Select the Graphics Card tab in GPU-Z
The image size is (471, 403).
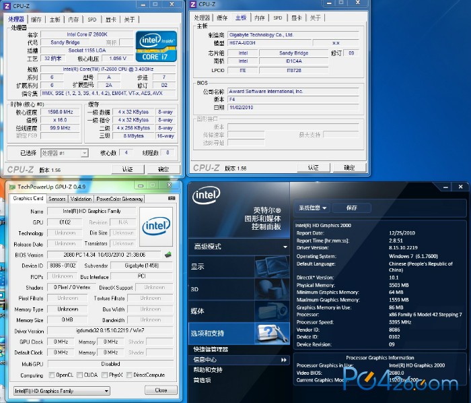click(x=28, y=199)
